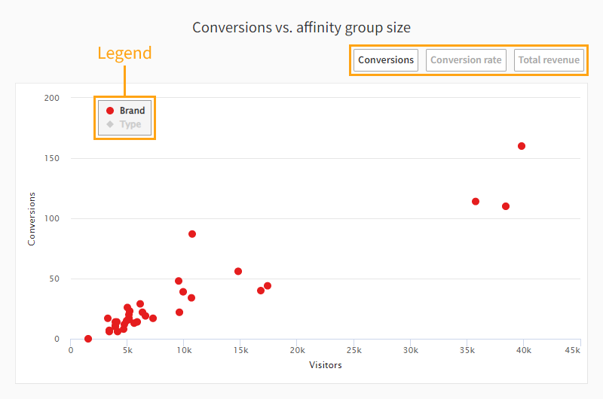Click the data point near 15k visitors
Screen dimensions: 603x399
(x=238, y=271)
